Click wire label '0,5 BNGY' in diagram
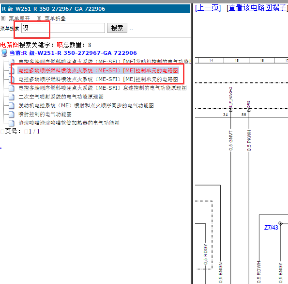The height and width of the screenshot is (284, 288). [280, 273]
